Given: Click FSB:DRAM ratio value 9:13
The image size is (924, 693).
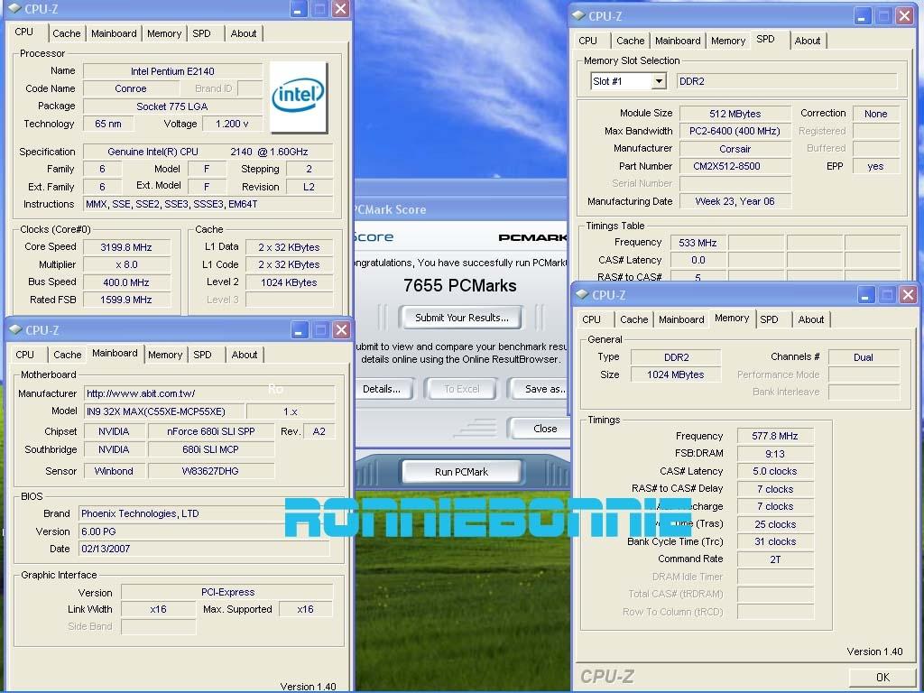Looking at the screenshot, I should [x=775, y=454].
